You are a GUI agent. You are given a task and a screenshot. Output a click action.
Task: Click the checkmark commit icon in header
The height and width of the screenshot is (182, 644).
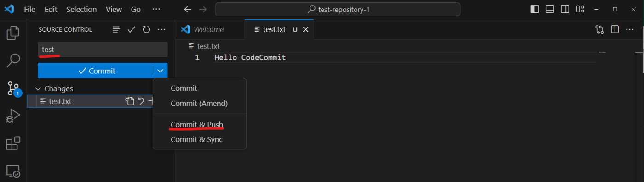(x=131, y=29)
